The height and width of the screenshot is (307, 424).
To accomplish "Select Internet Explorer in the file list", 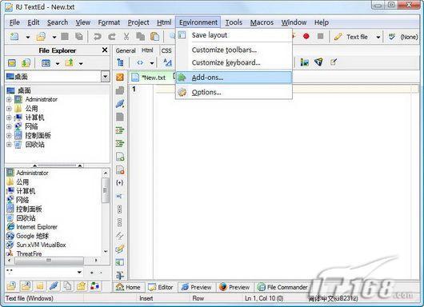I will 37,227.
